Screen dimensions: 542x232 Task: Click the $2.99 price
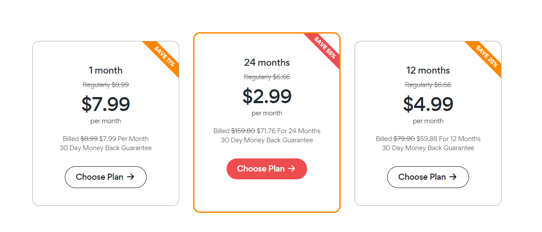(x=267, y=96)
